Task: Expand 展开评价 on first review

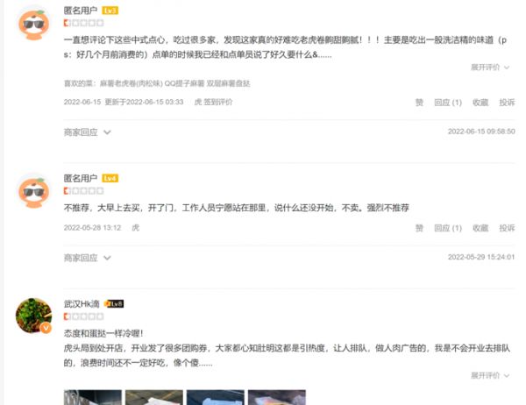Action: pyautogui.click(x=490, y=67)
